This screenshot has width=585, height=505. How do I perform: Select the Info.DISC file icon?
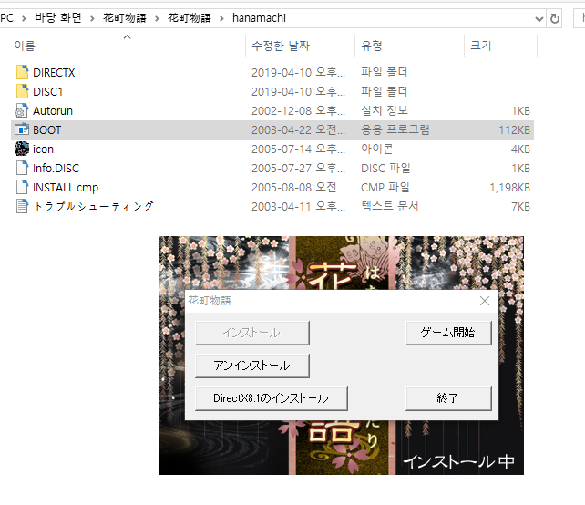coord(22,168)
